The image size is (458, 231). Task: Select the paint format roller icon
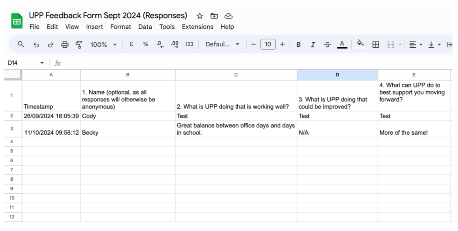(x=79, y=45)
